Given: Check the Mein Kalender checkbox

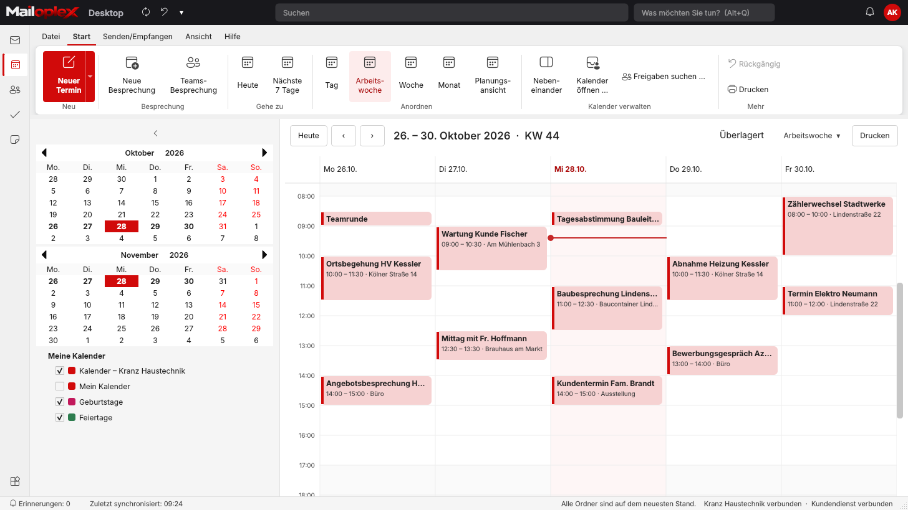Looking at the screenshot, I should click(x=60, y=387).
